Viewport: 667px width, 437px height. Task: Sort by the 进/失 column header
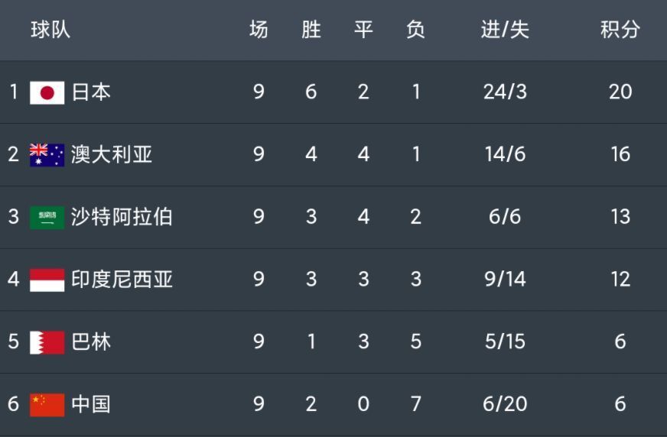(505, 30)
